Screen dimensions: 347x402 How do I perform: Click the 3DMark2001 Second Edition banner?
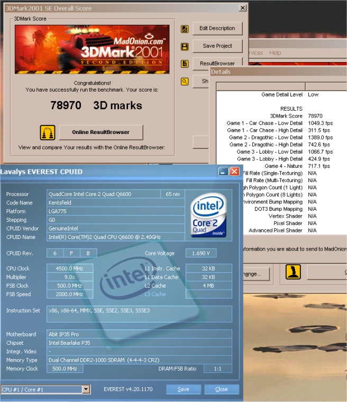click(92, 49)
